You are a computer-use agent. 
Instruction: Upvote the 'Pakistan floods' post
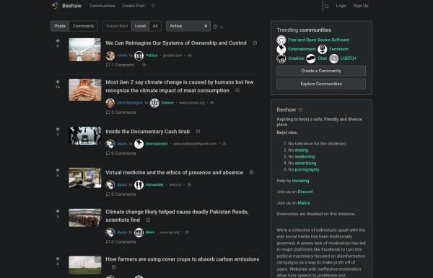(x=58, y=211)
